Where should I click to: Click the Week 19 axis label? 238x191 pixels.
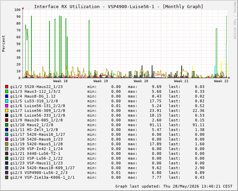click(x=101, y=81)
